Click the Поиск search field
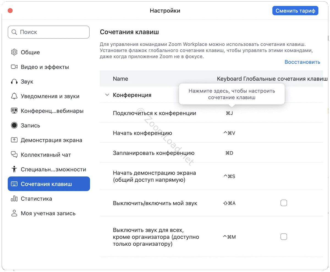 [49, 32]
